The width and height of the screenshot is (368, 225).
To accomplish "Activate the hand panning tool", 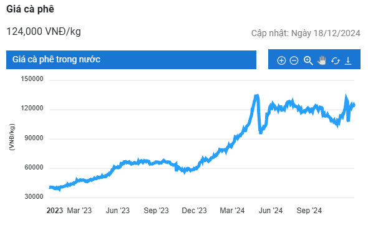I will 321,60.
